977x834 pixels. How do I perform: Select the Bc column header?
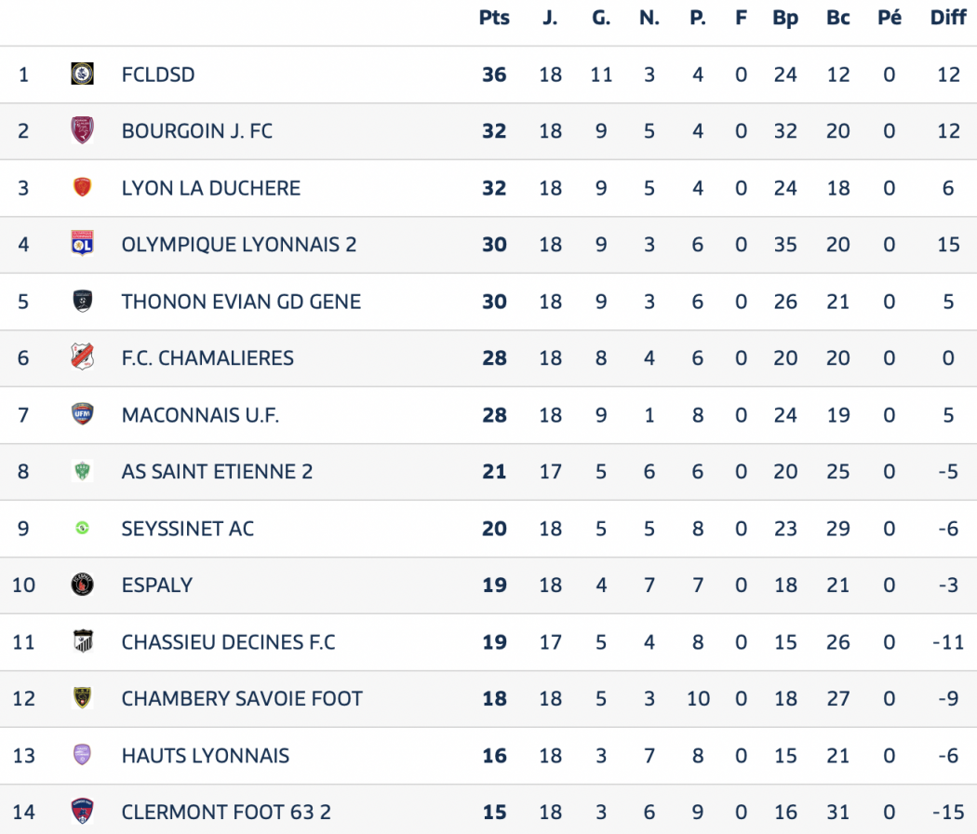pos(838,18)
